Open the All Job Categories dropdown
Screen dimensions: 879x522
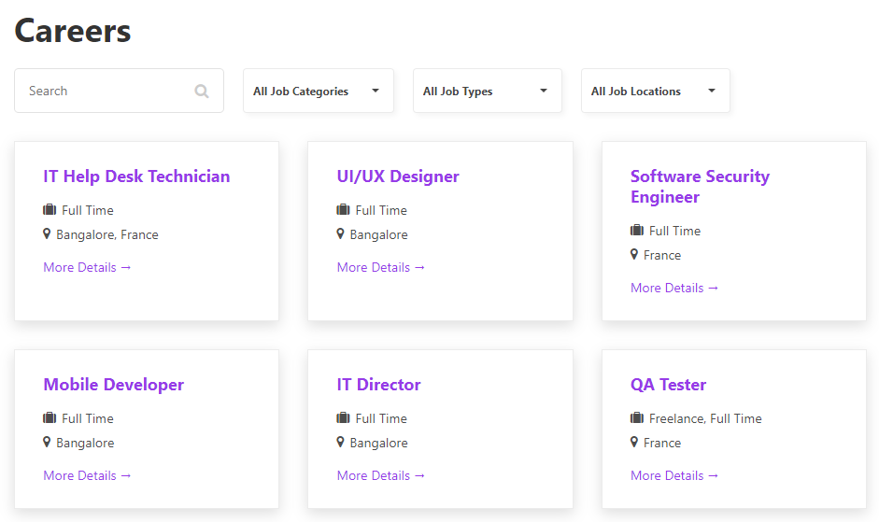[318, 92]
